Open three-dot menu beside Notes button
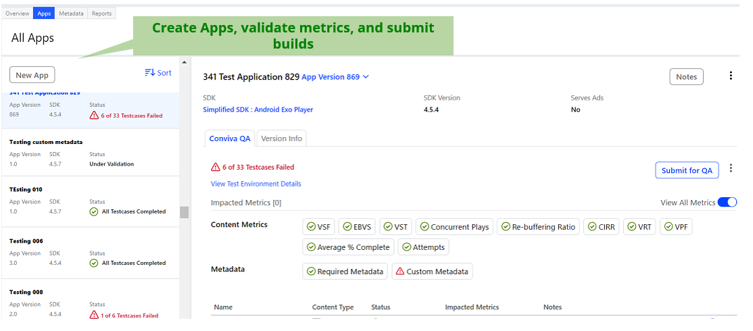753x331 pixels. 730,76
